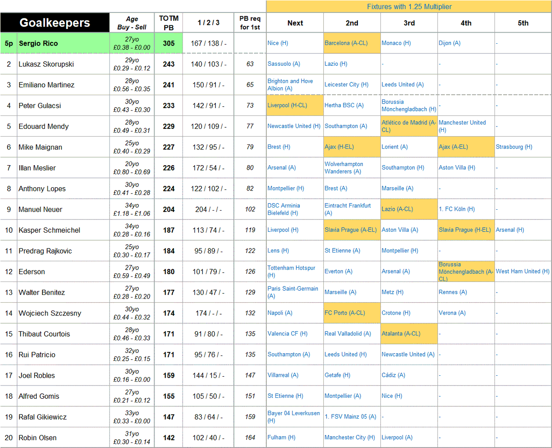Open the Lazio (A-CL) fixture link
Screen dimensions: 552x448
[x=397, y=209]
